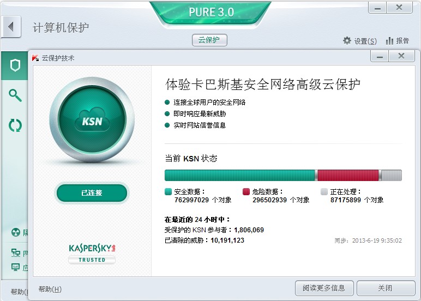Screen dimensions: 421x301
Task: Click the back arrow button
Action: point(10,27)
